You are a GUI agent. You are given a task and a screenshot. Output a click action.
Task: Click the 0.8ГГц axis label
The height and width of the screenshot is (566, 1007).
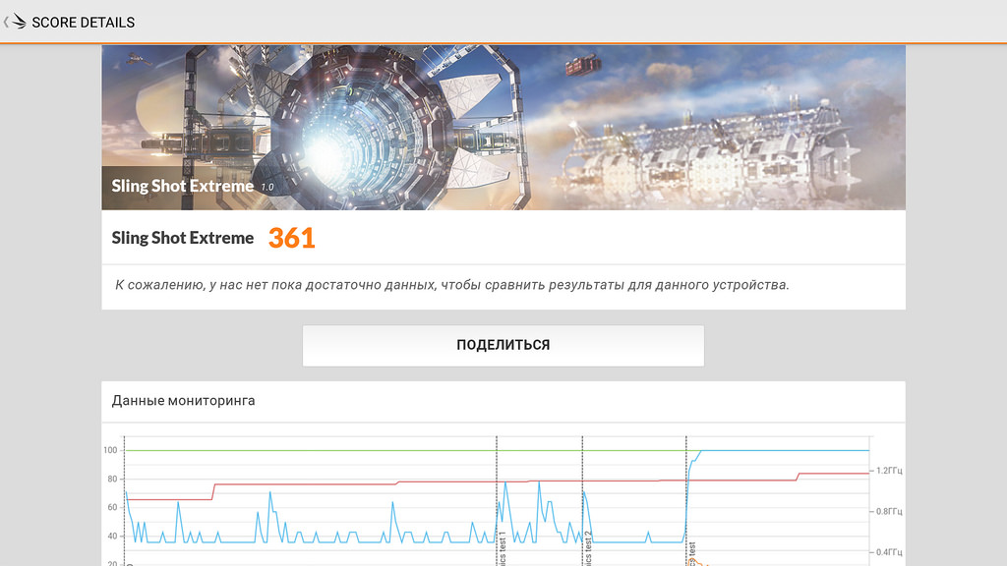[x=889, y=511]
